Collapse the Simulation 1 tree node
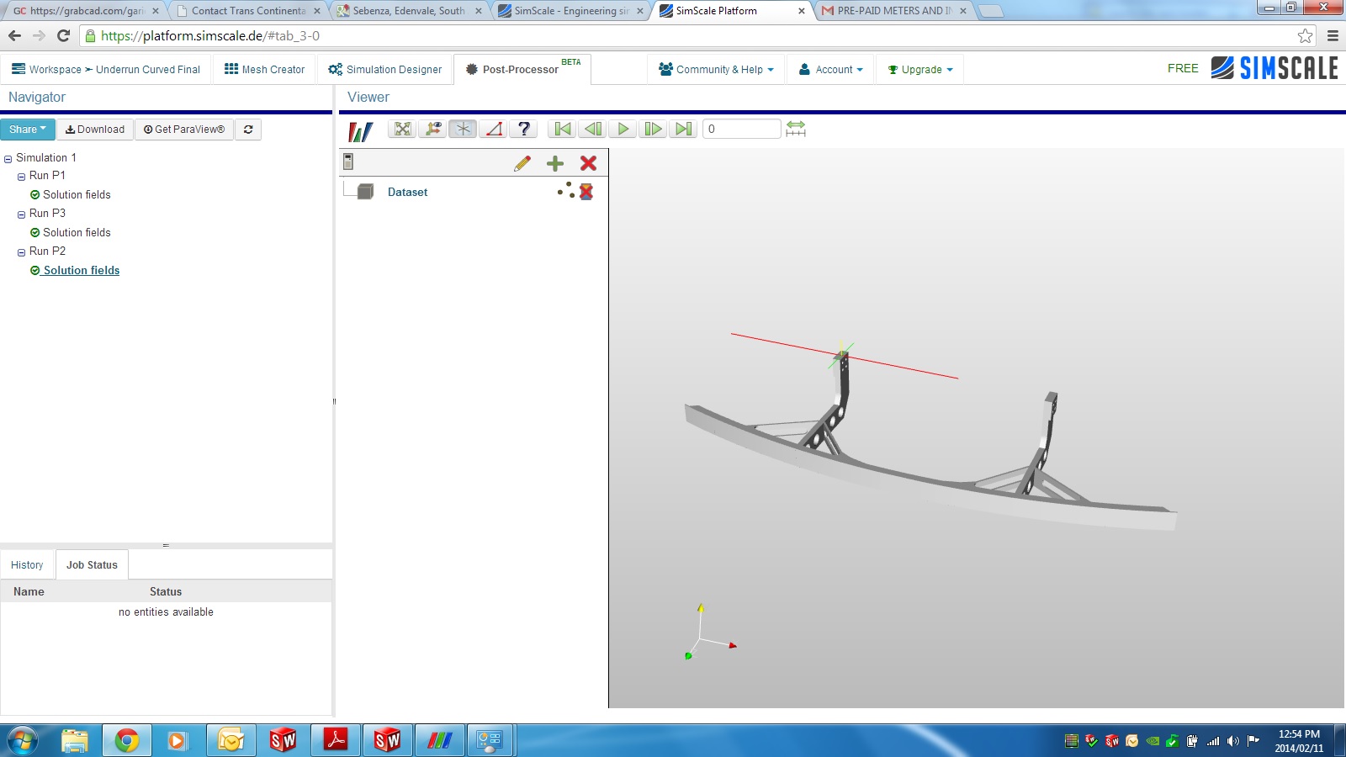 click(8, 159)
